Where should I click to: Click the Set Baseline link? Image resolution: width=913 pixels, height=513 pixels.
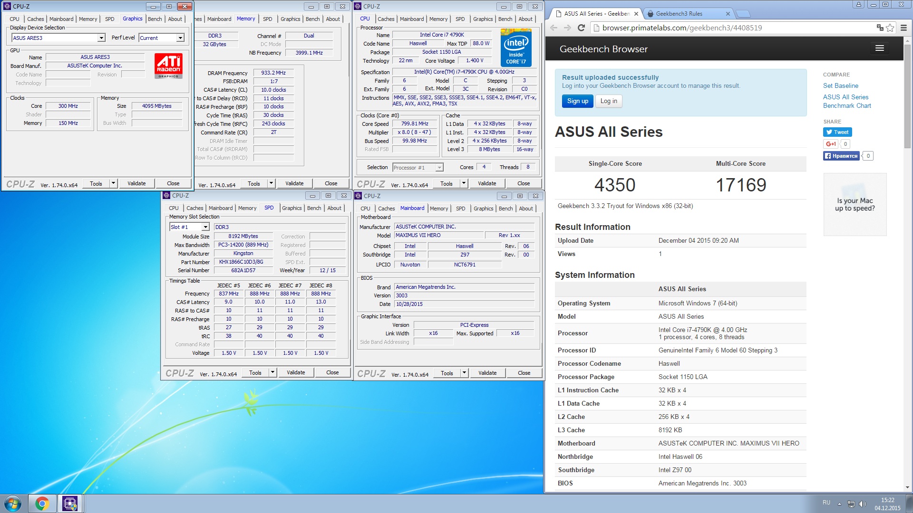click(x=841, y=85)
